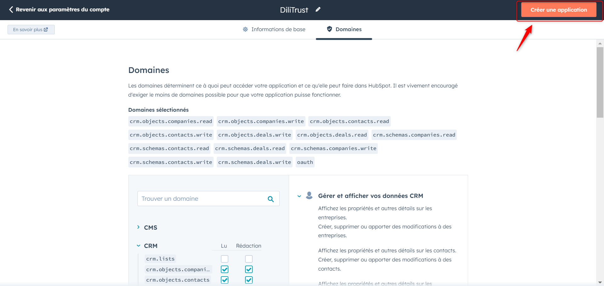Click the crm.schemas.contacts.read tag

click(x=169, y=148)
